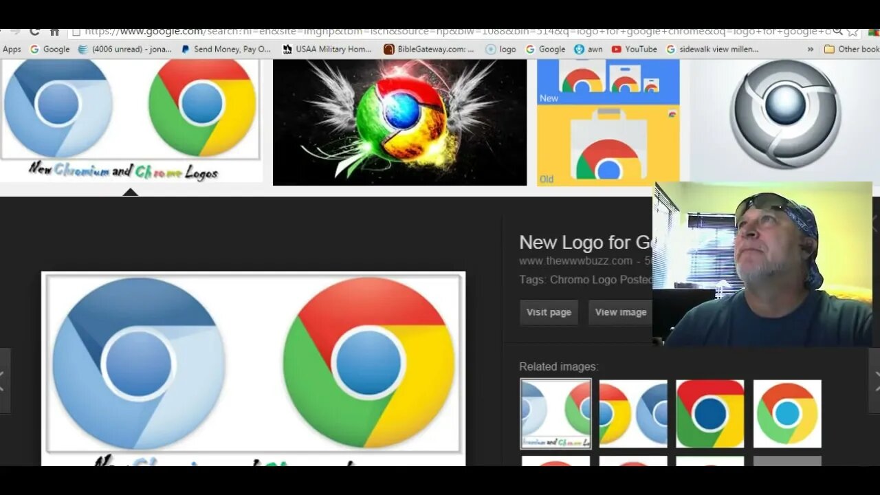Click the 'Tags: Chromo Logo Posted' text
880x495 pixels.
click(x=586, y=280)
